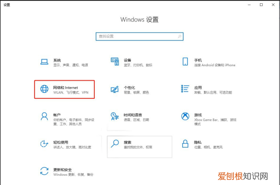The height and width of the screenshot is (185, 280).
Task: Click the 搜索 tile heading
Action: [x=127, y=143]
